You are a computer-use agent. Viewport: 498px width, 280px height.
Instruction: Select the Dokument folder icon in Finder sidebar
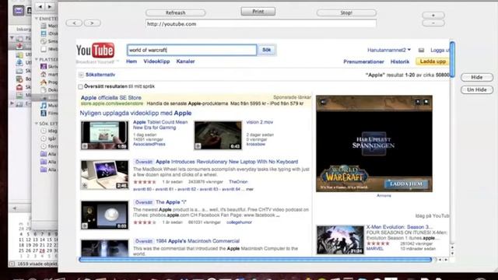(44, 90)
